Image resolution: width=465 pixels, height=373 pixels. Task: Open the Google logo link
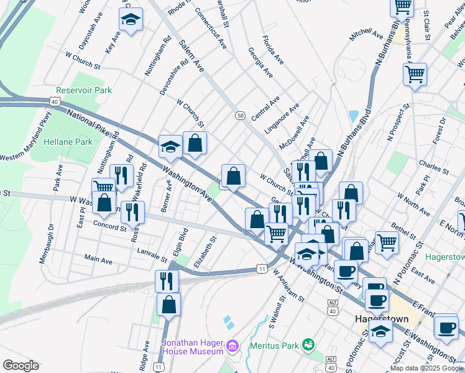click(21, 366)
